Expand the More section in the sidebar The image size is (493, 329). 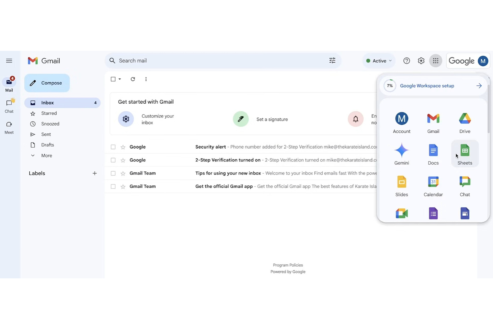point(46,155)
